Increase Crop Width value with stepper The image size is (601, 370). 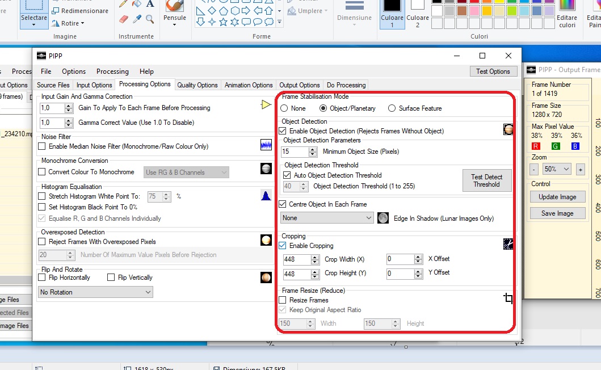(315, 257)
